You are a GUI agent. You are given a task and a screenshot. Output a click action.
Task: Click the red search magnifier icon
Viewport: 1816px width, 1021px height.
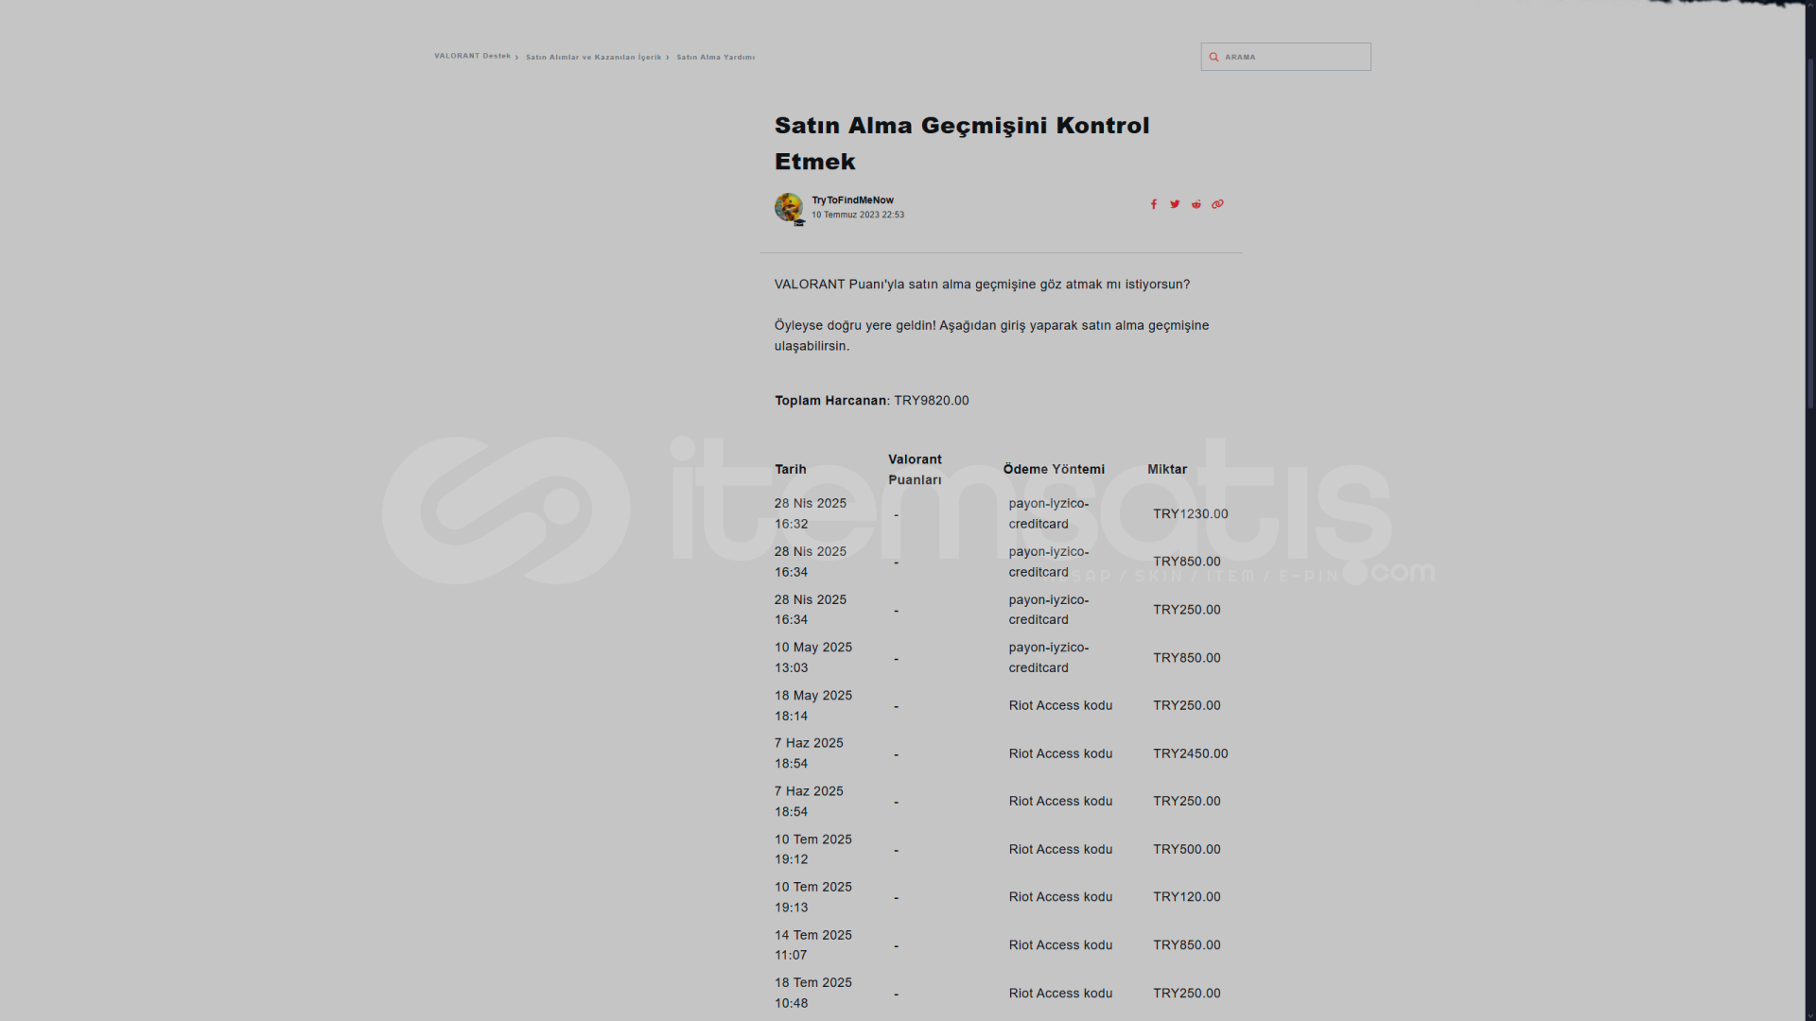1214,57
